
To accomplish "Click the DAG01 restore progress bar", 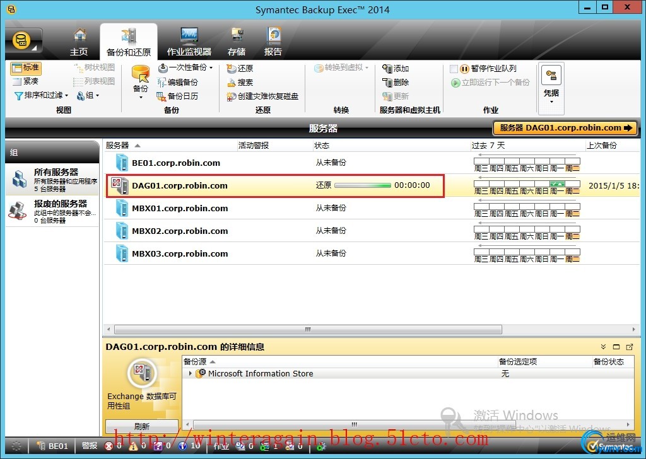I will (363, 185).
